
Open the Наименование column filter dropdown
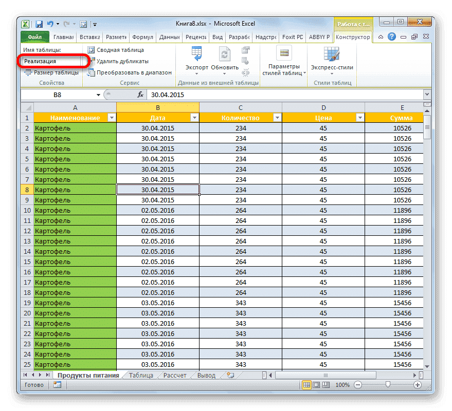click(112, 118)
